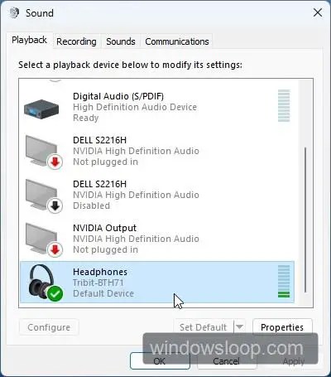Select 'Digital Audio (S/PDIF)' text
331x377 pixels.
click(118, 96)
